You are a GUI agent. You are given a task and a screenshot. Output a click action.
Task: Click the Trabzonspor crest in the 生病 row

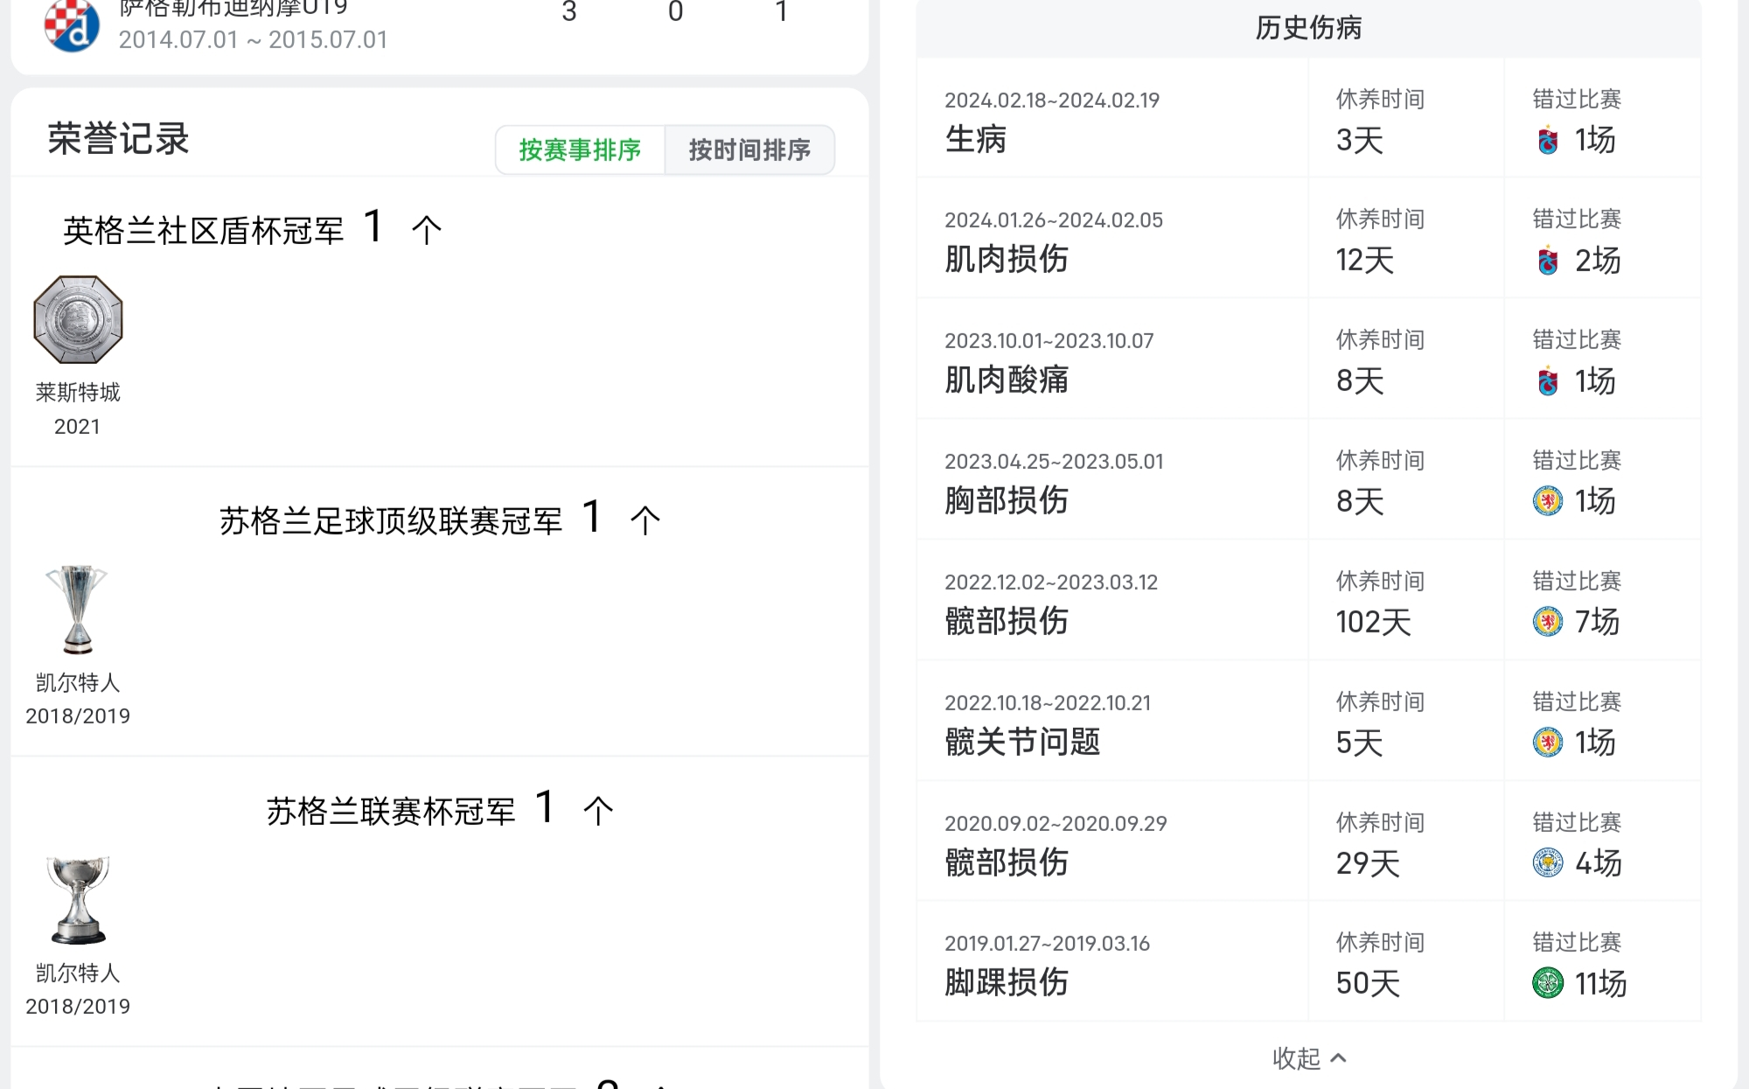pyautogui.click(x=1548, y=141)
